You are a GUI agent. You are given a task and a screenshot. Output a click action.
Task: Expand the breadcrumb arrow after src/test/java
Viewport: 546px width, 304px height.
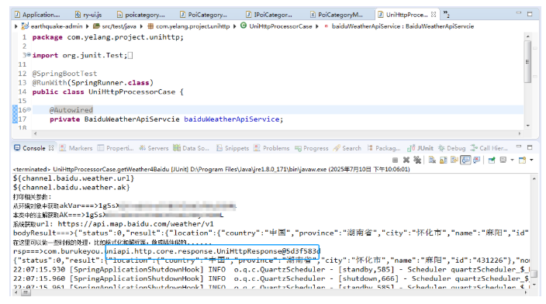pos(141,26)
